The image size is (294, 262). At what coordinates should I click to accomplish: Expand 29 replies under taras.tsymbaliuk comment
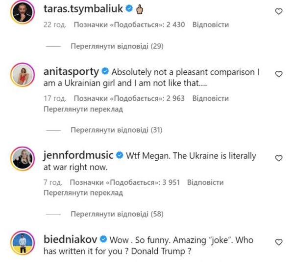[x=116, y=47]
